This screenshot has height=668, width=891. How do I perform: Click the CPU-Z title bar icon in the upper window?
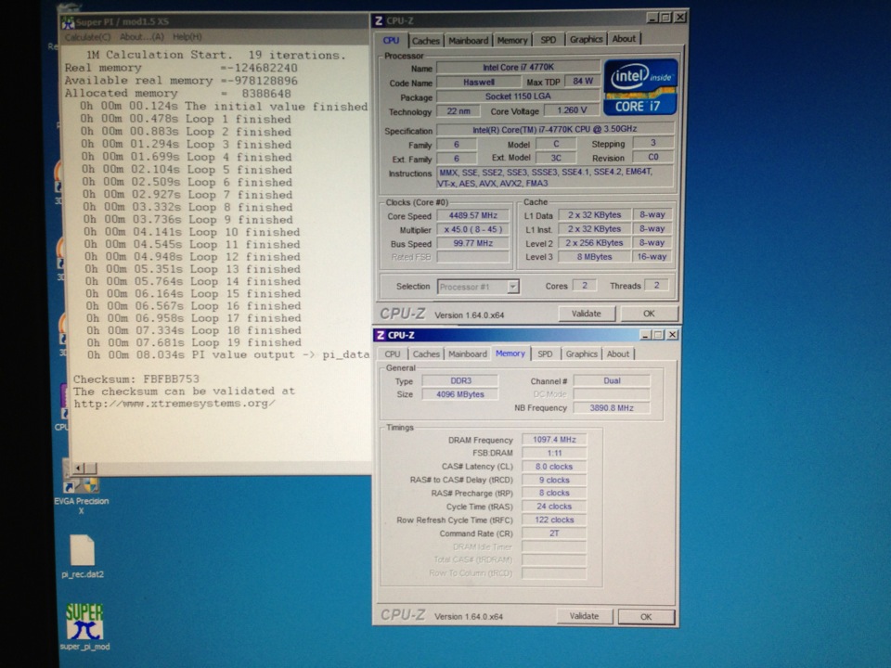point(379,19)
